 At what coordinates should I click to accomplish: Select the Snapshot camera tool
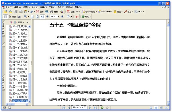pos(19,17)
